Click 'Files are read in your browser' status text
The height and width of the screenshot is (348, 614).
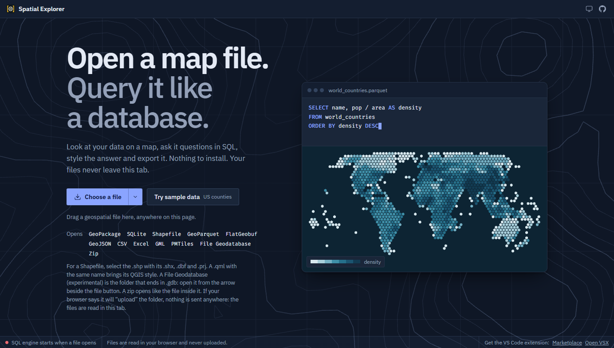tap(167, 343)
